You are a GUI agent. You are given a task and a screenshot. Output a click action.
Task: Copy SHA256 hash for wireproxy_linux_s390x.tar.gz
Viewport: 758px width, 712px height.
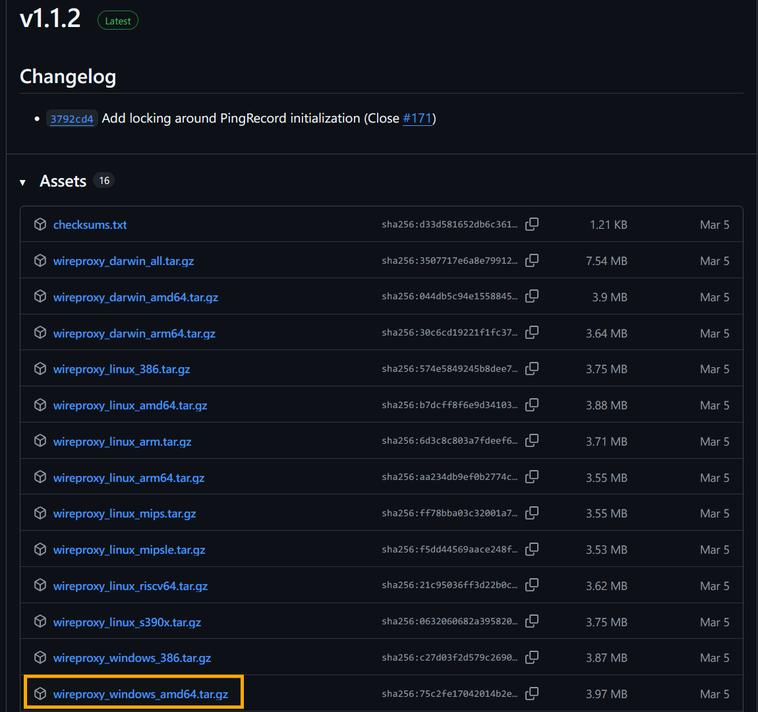tap(531, 622)
